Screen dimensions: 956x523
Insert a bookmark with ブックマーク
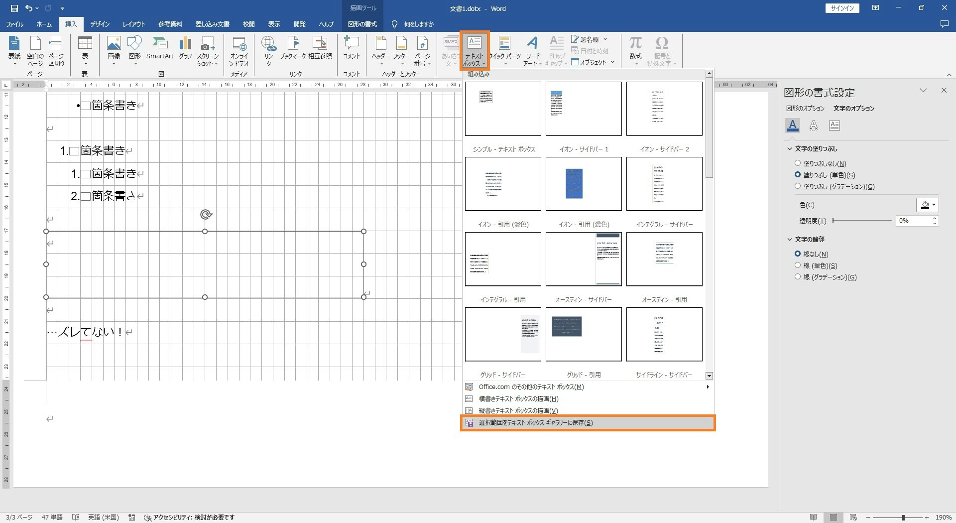click(x=293, y=48)
